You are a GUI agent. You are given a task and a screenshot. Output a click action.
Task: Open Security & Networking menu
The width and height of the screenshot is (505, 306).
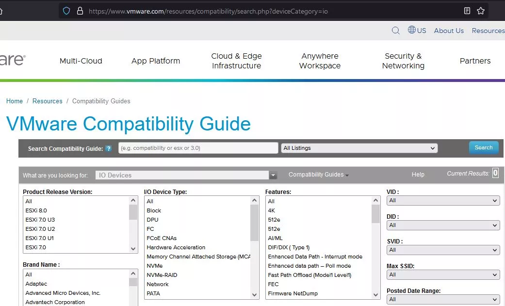403,61
